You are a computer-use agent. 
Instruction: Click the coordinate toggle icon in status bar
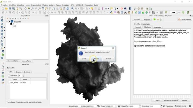click(x=99, y=106)
